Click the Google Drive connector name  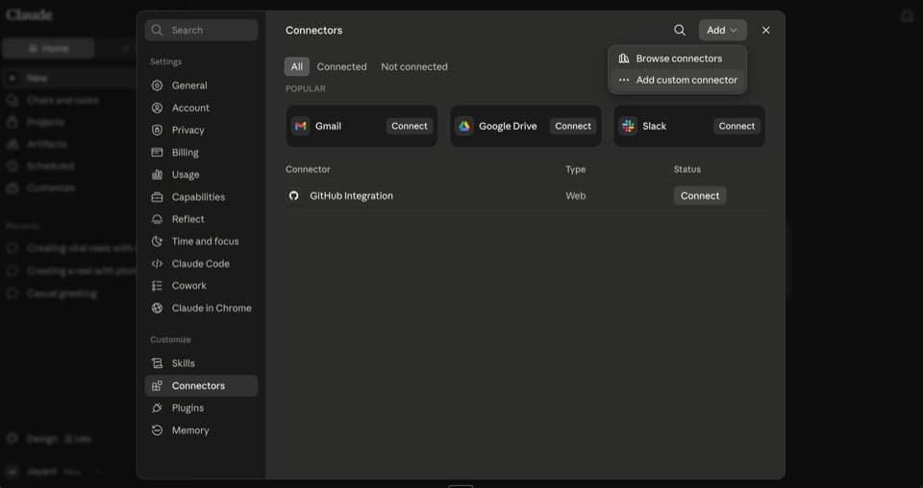point(508,126)
